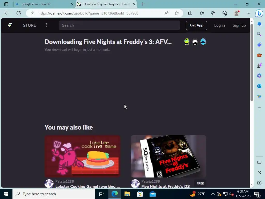Open the three-dot menu beside STORE
Screen dimensions: 265x199
(46, 25)
